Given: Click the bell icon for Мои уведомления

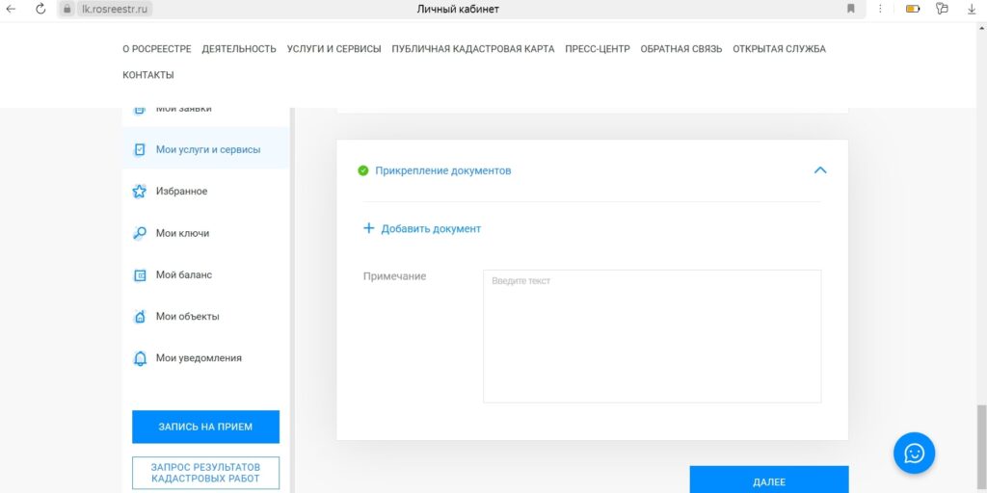Looking at the screenshot, I should point(139,358).
